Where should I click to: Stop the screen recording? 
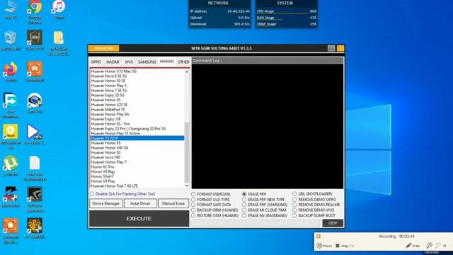[345, 246]
